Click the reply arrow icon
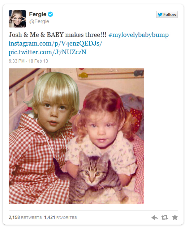189x229 pixels. tap(155, 218)
